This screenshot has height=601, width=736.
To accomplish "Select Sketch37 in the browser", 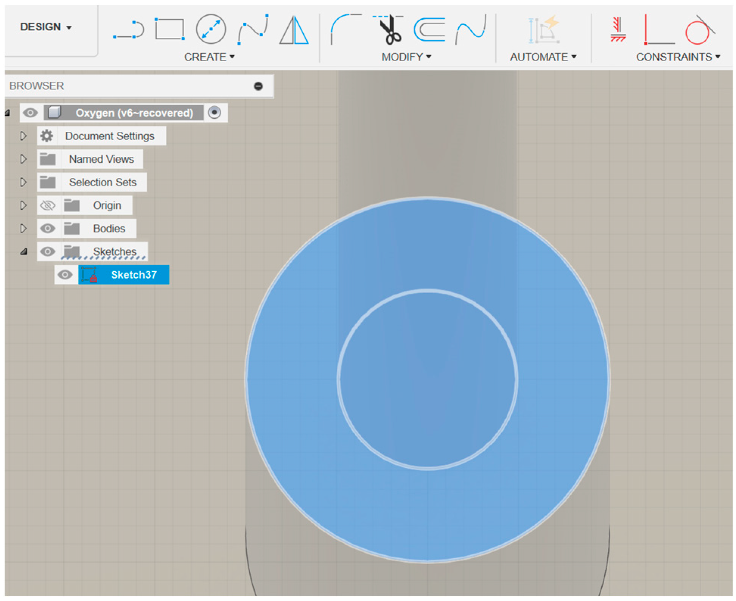I will coord(134,275).
